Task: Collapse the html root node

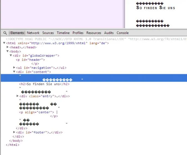Action: click(4, 43)
